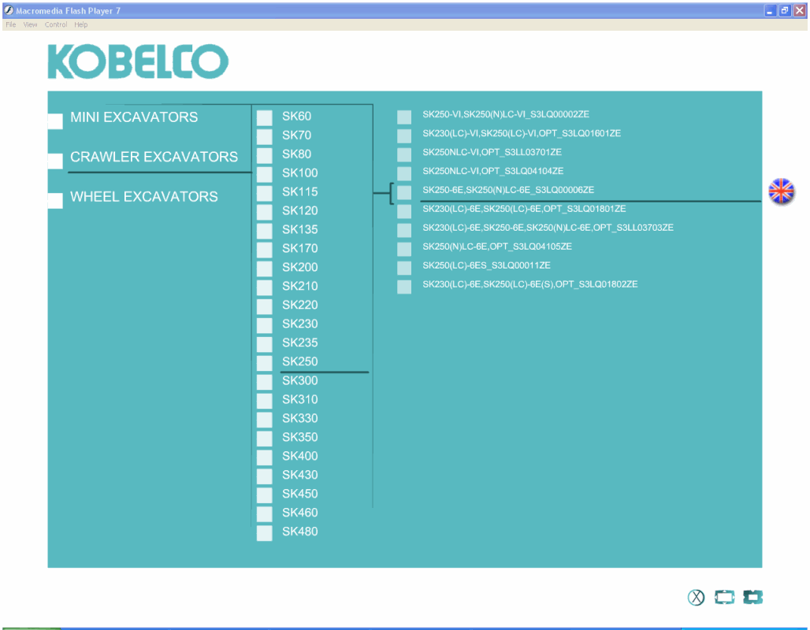Image resolution: width=810 pixels, height=630 pixels.
Task: Open the File menu
Action: point(11,24)
